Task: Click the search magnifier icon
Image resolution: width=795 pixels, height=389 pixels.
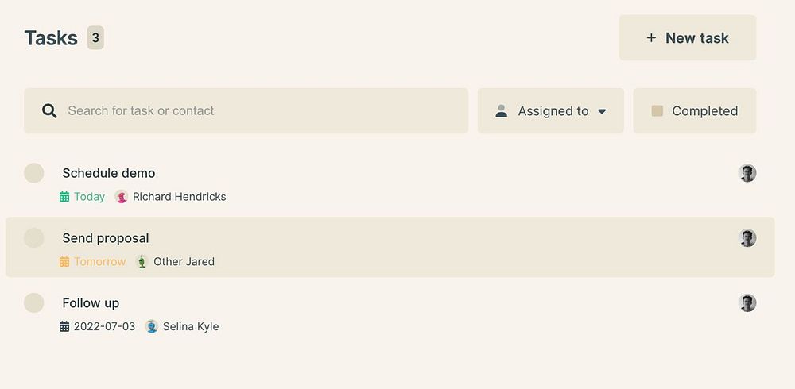Action: point(49,111)
